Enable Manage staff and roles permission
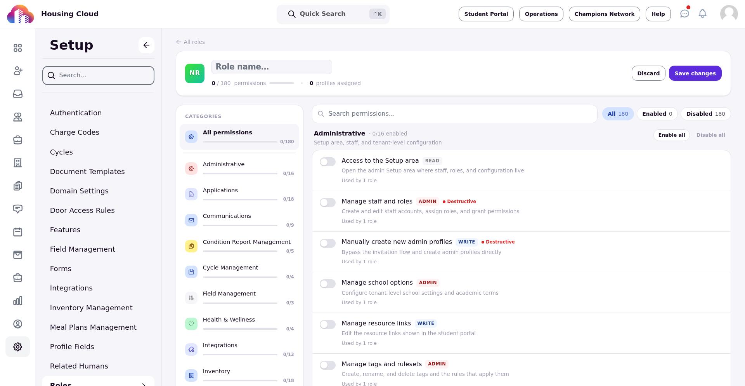The height and width of the screenshot is (386, 745). (x=327, y=202)
